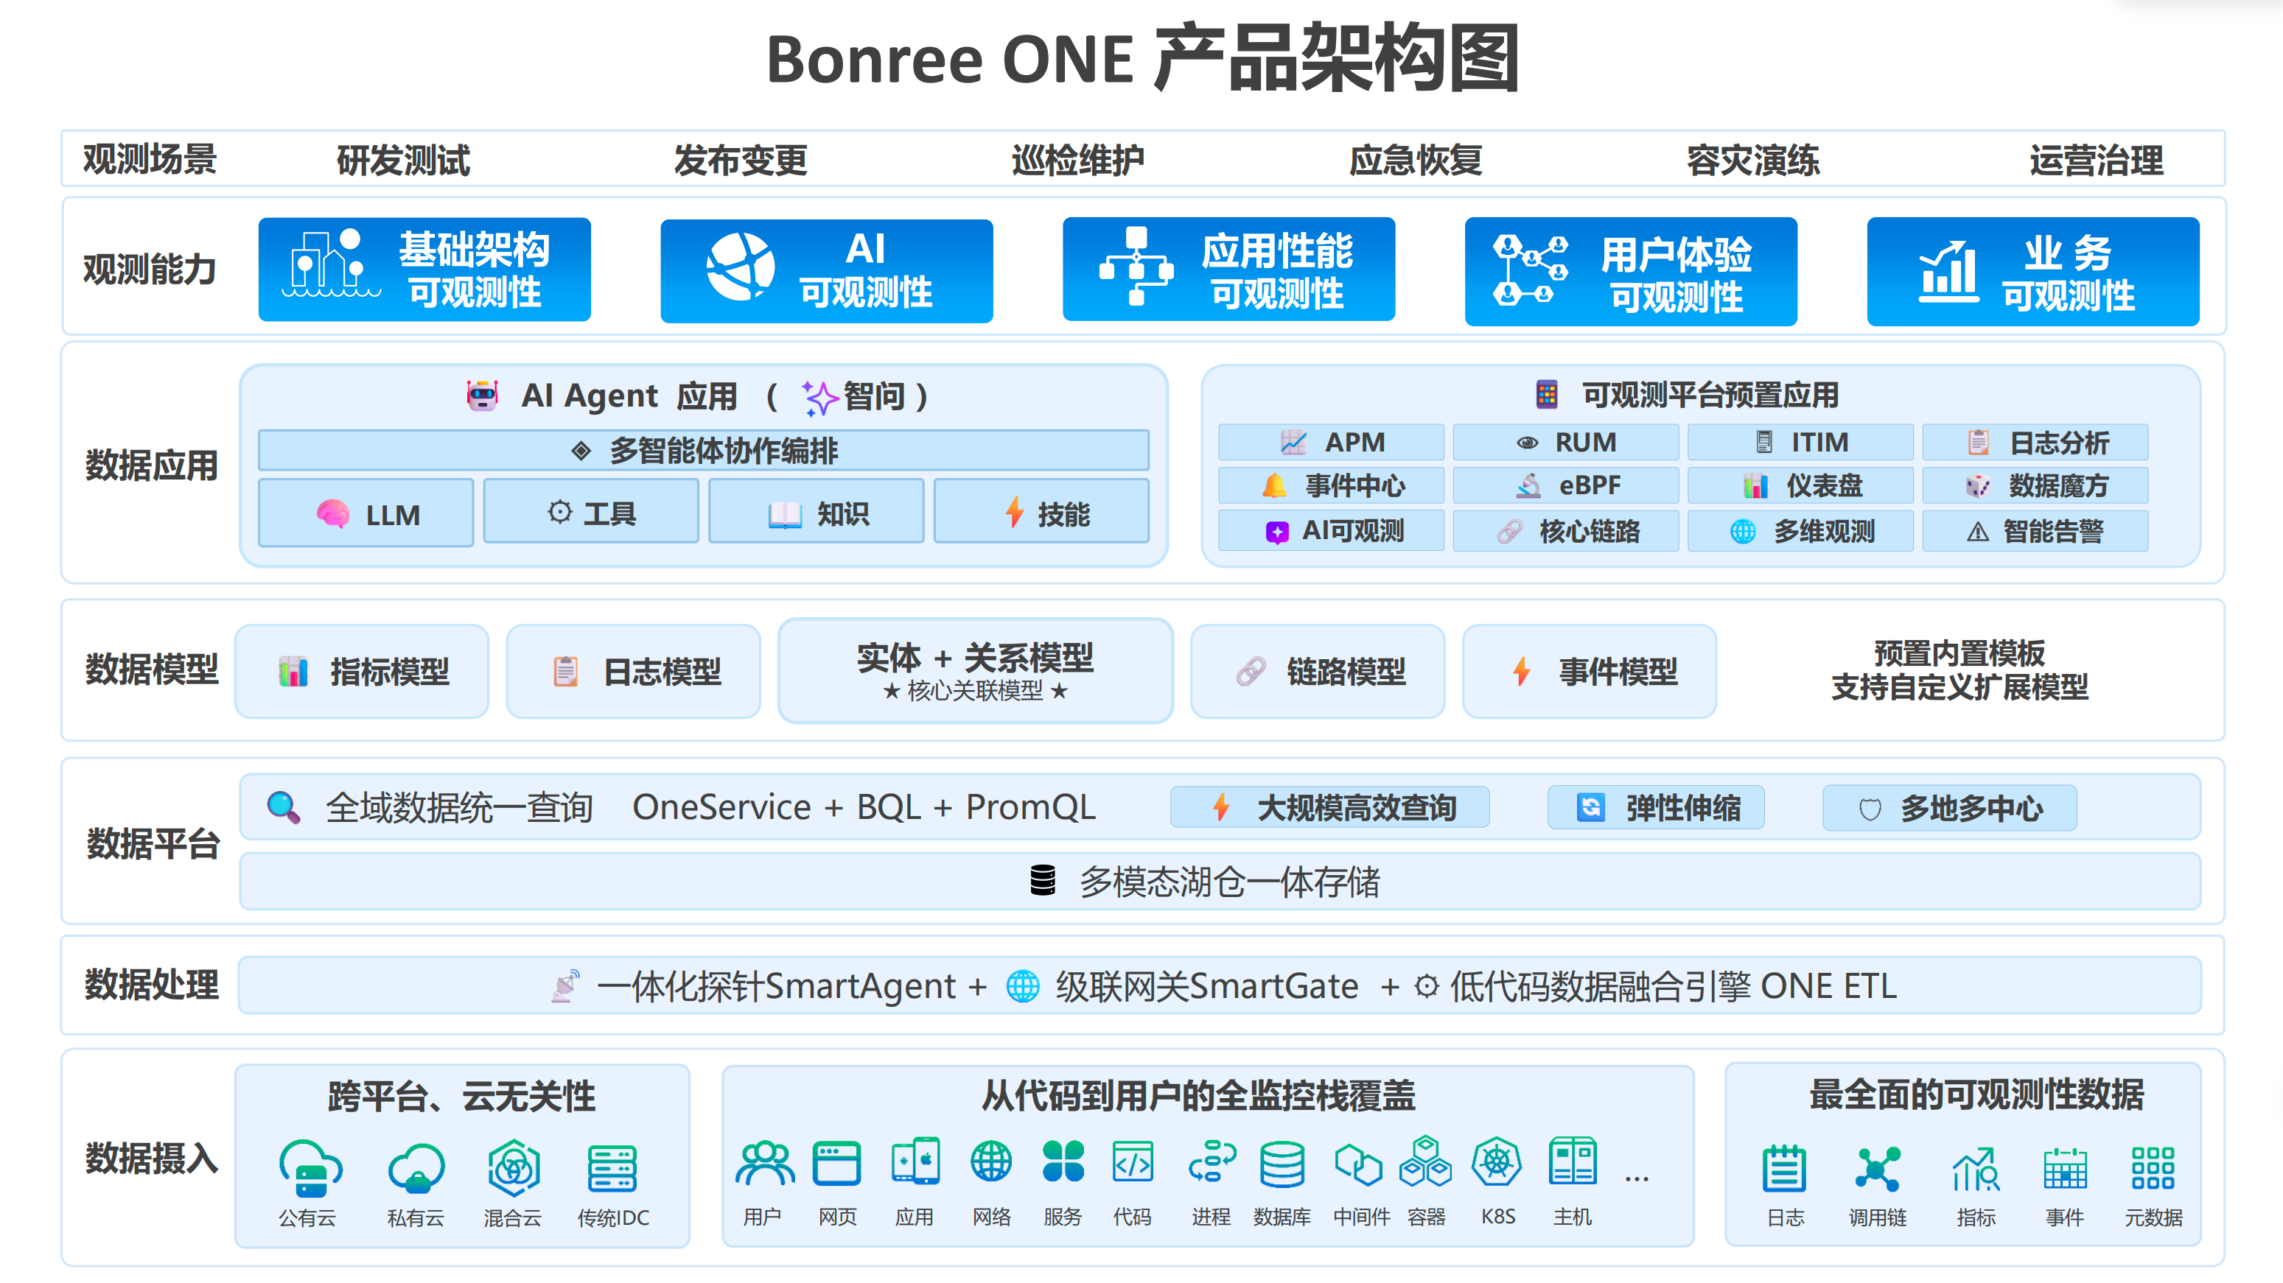The width and height of the screenshot is (2283, 1283).
Task: Select the 知识 knowledge box
Action: click(817, 511)
